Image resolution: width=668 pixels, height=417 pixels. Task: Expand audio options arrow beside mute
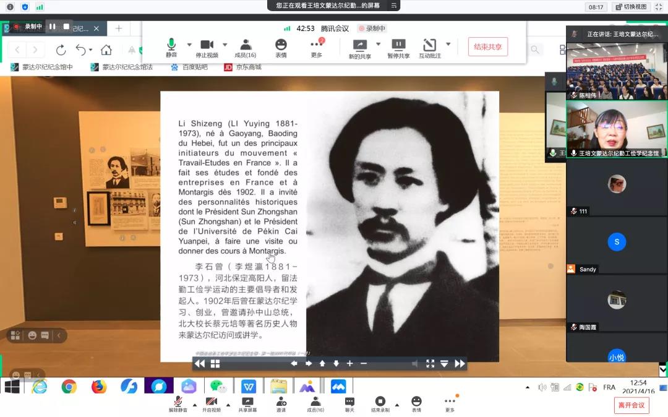pyautogui.click(x=189, y=45)
